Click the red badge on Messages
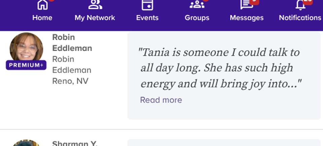The width and height of the screenshot is (323, 146). point(254,2)
